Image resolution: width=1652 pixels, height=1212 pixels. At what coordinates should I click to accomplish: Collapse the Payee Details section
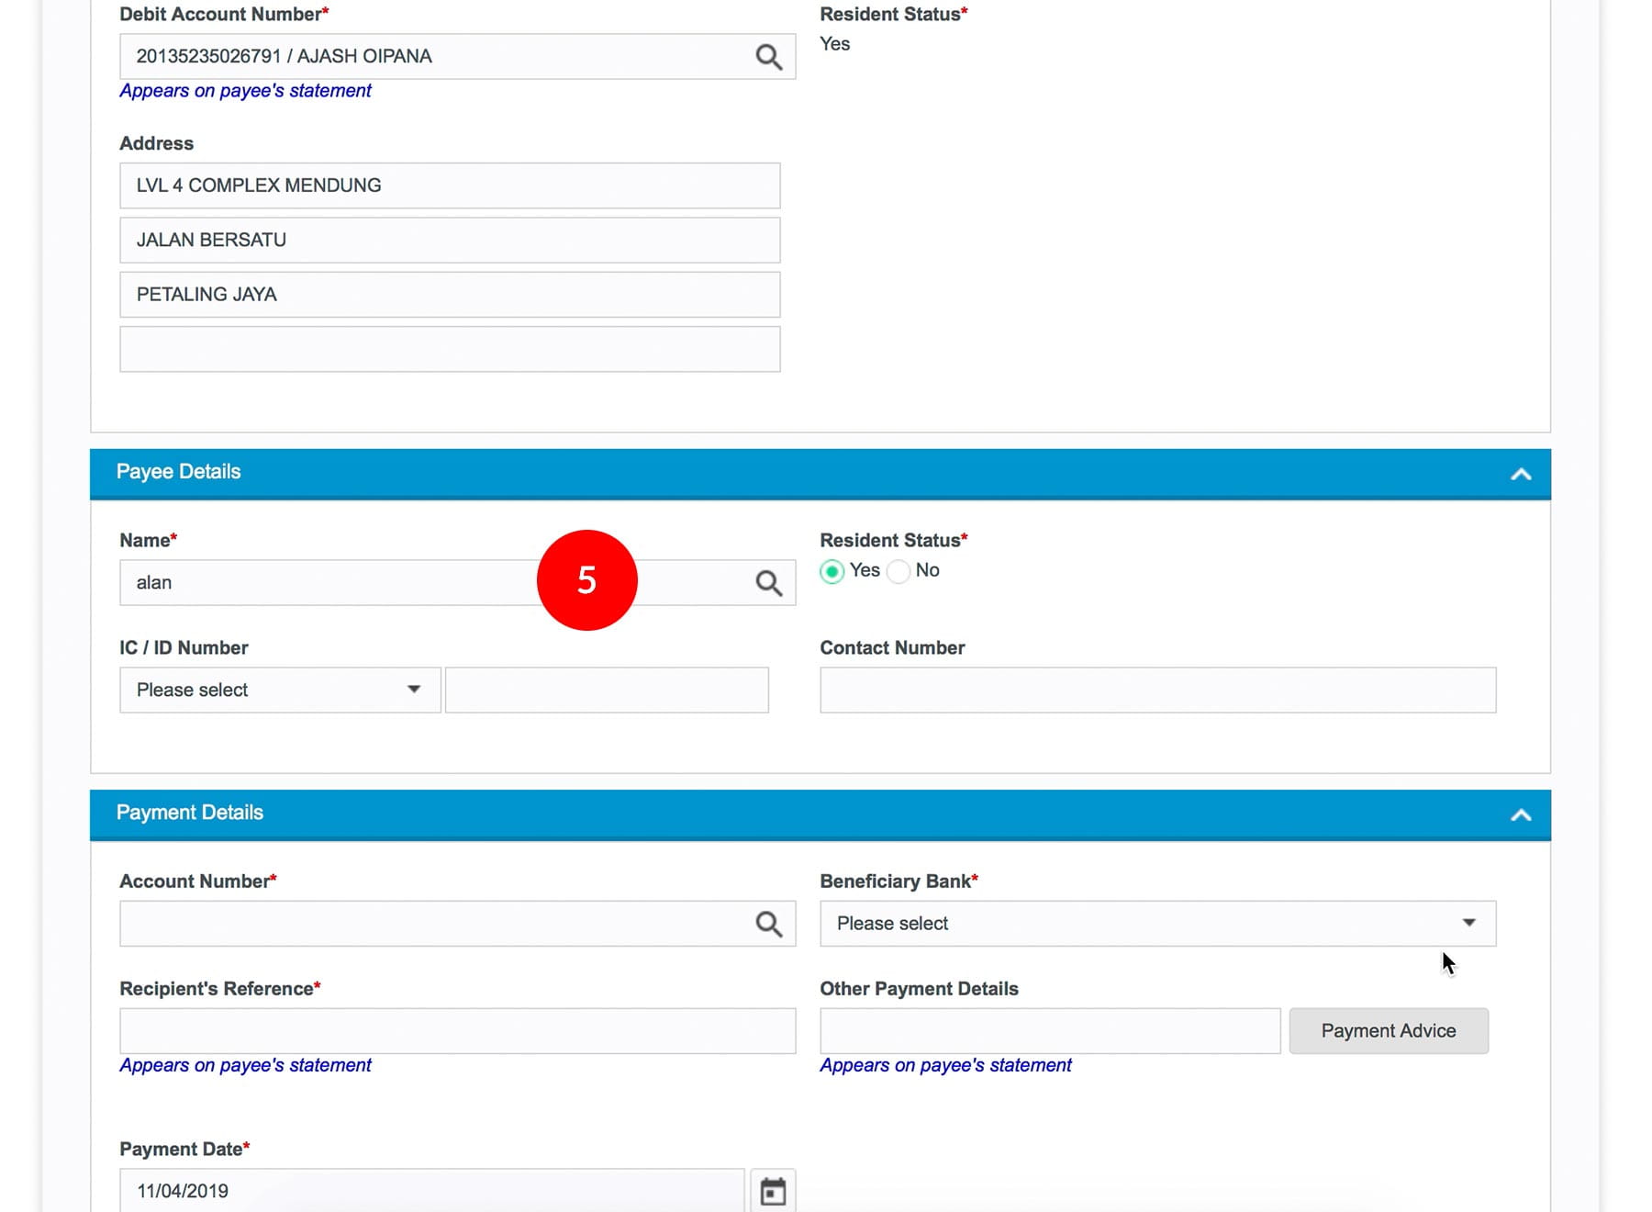tap(1521, 474)
